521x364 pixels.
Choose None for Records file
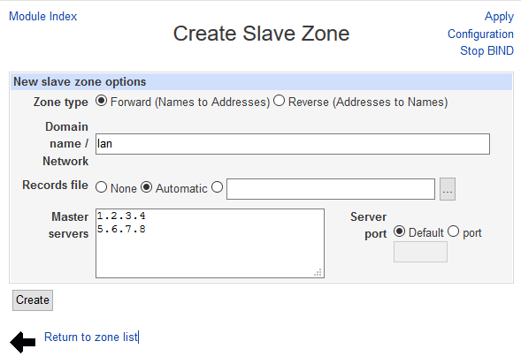(102, 187)
